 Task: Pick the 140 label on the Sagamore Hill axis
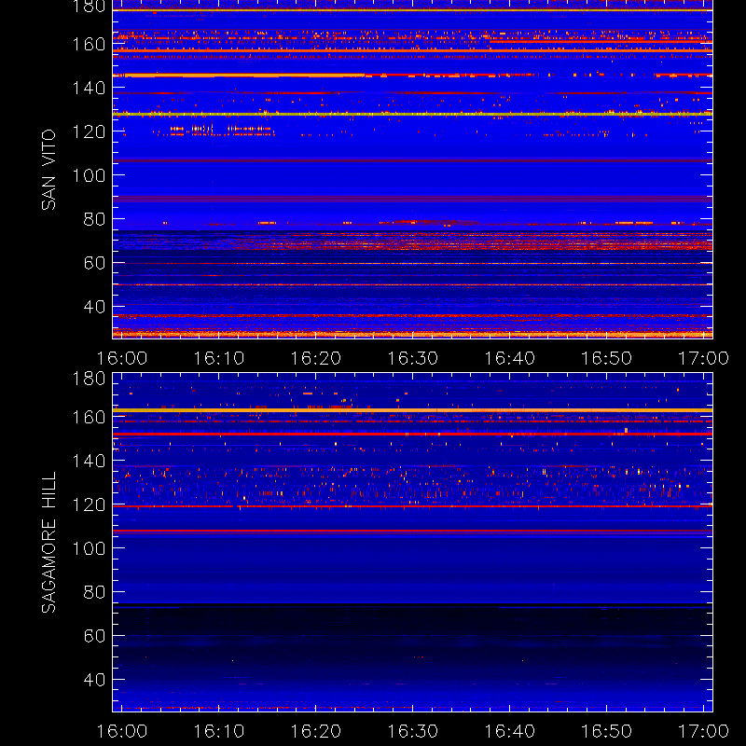(89, 461)
